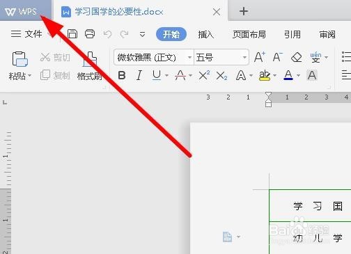351x254 pixels.
Task: Click the table cell with 幼儿学
Action: pos(310,238)
